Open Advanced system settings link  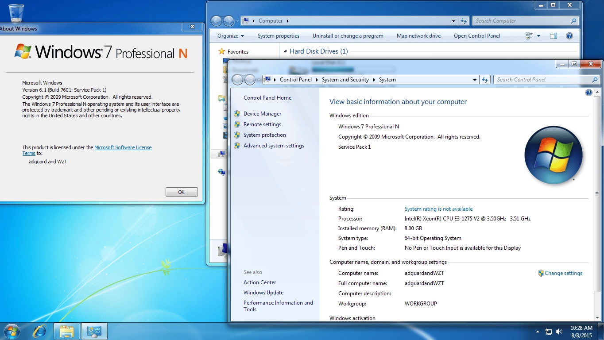274,146
